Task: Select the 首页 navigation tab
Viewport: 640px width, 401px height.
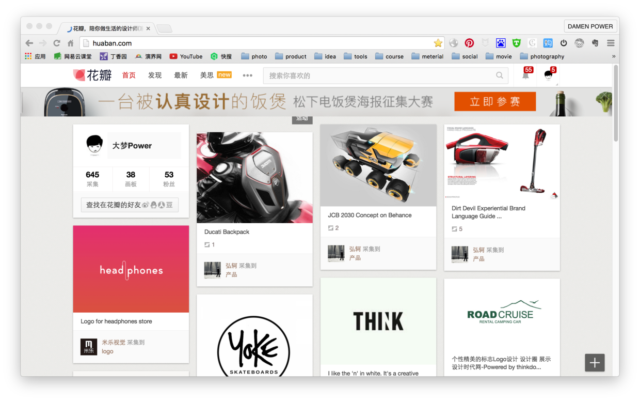Action: click(129, 75)
